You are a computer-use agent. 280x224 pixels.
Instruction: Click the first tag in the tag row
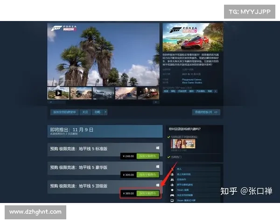(166, 91)
